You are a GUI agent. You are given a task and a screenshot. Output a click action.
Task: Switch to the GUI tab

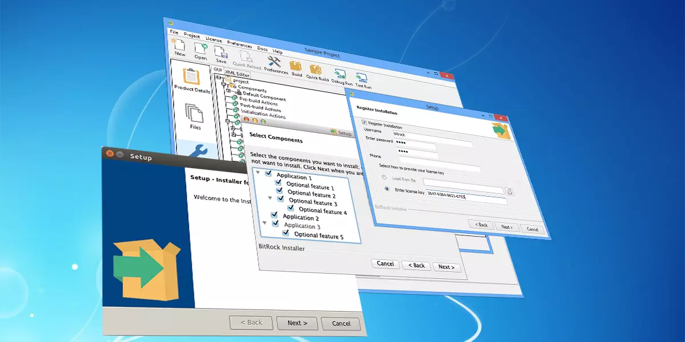point(217,69)
